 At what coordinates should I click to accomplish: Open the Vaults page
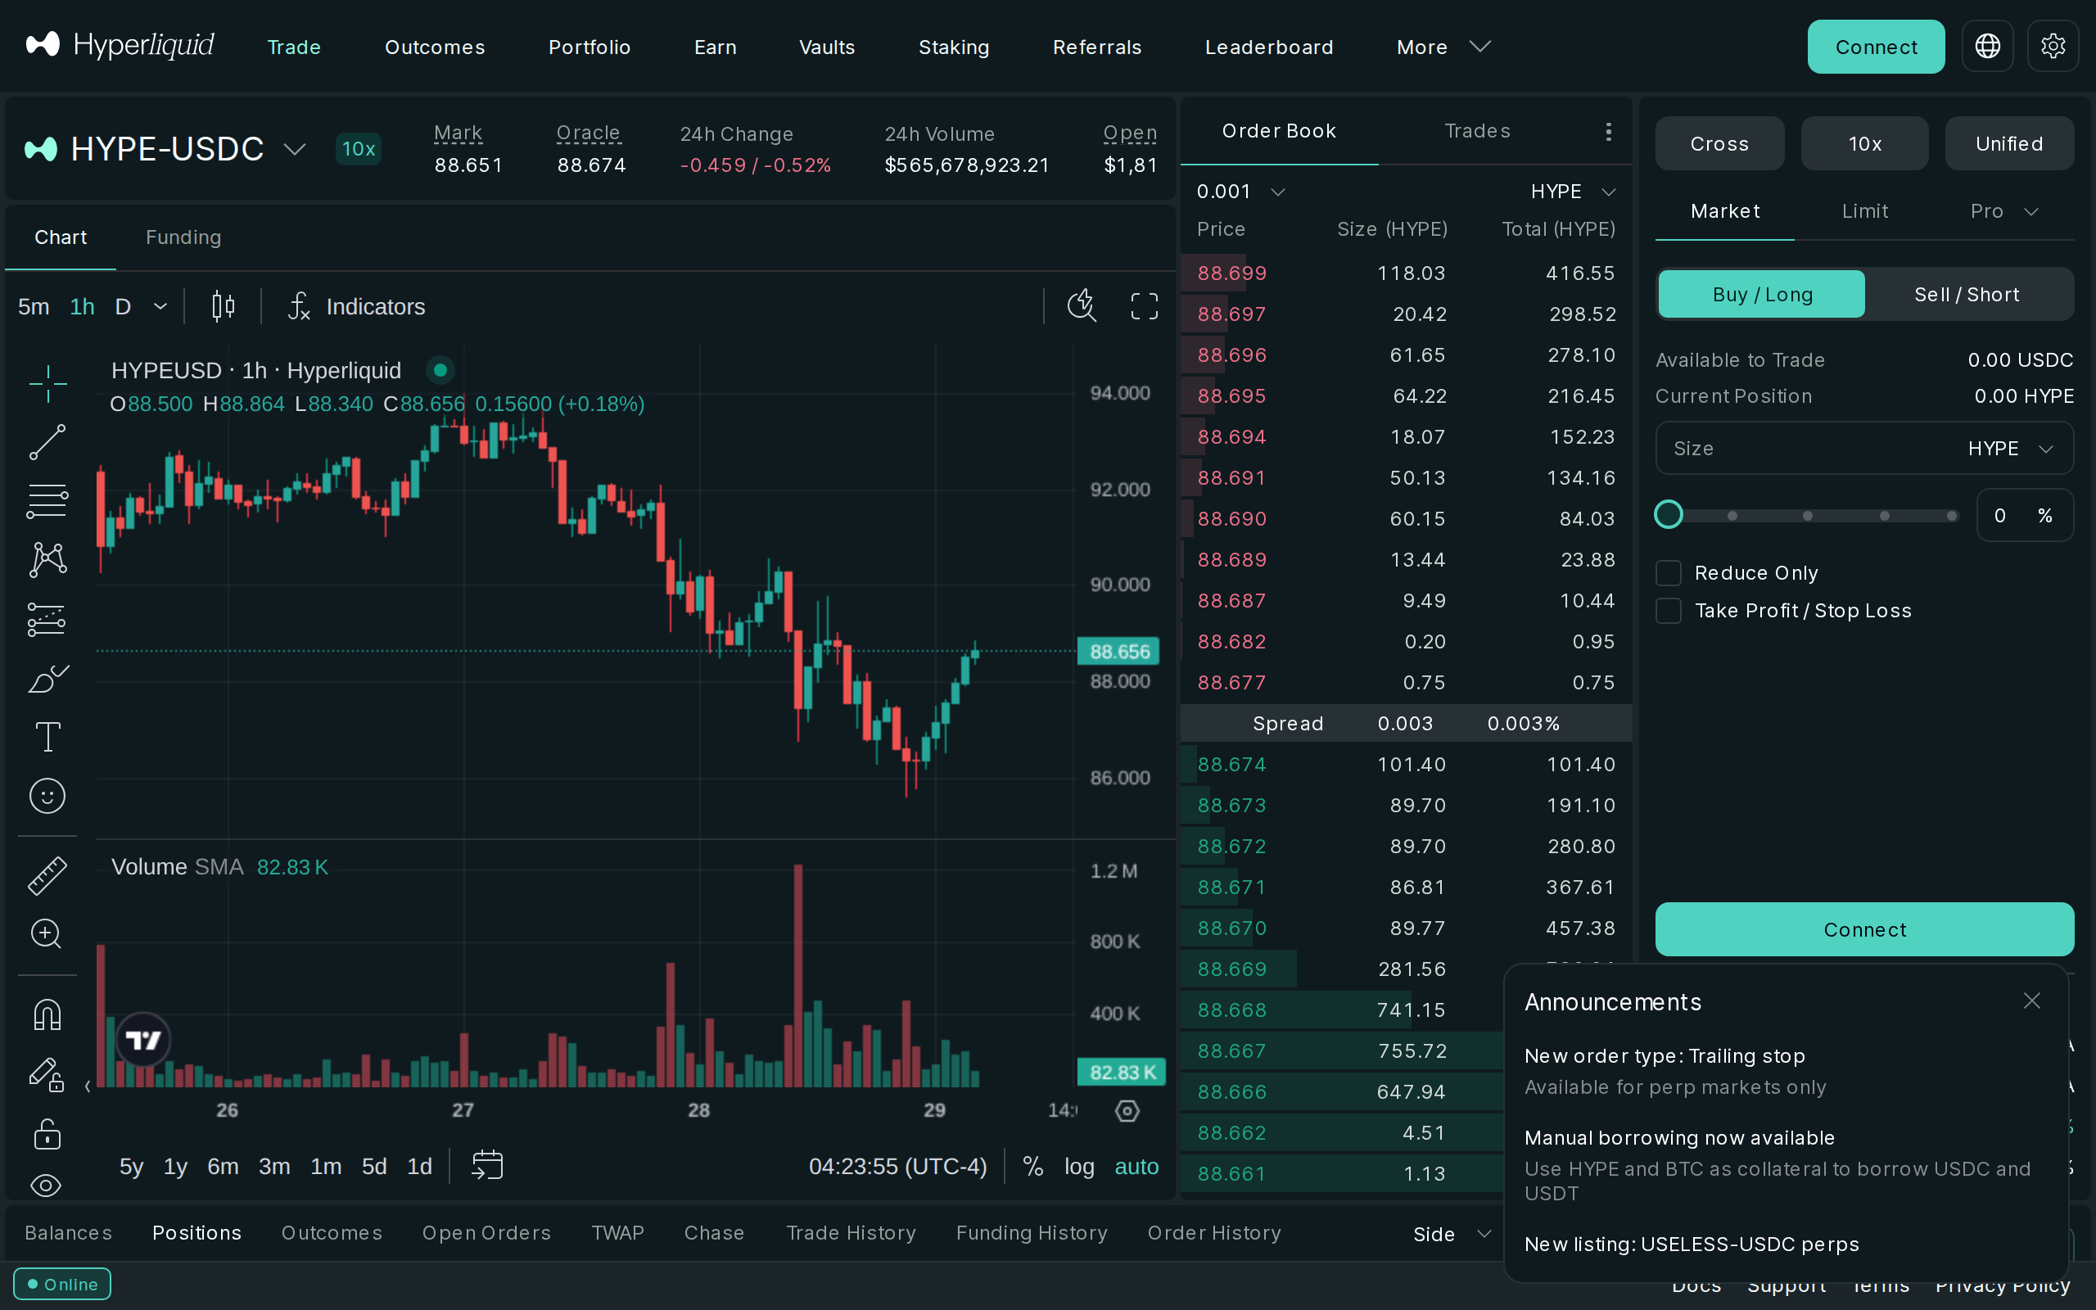pyautogui.click(x=826, y=47)
